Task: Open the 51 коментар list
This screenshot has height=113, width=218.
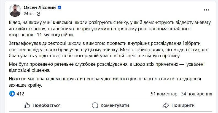Action: [x=164, y=94]
